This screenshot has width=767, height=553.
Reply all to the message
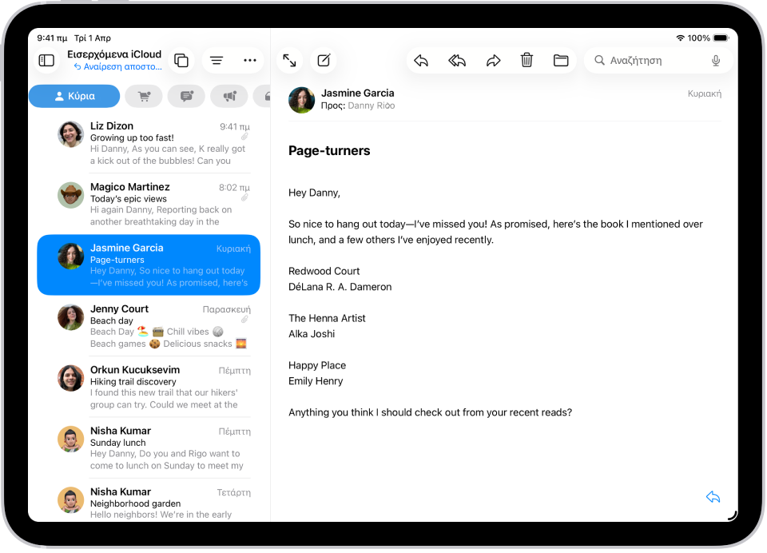[x=457, y=61]
